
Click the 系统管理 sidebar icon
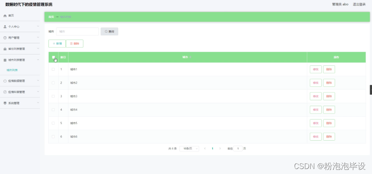click(x=5, y=103)
